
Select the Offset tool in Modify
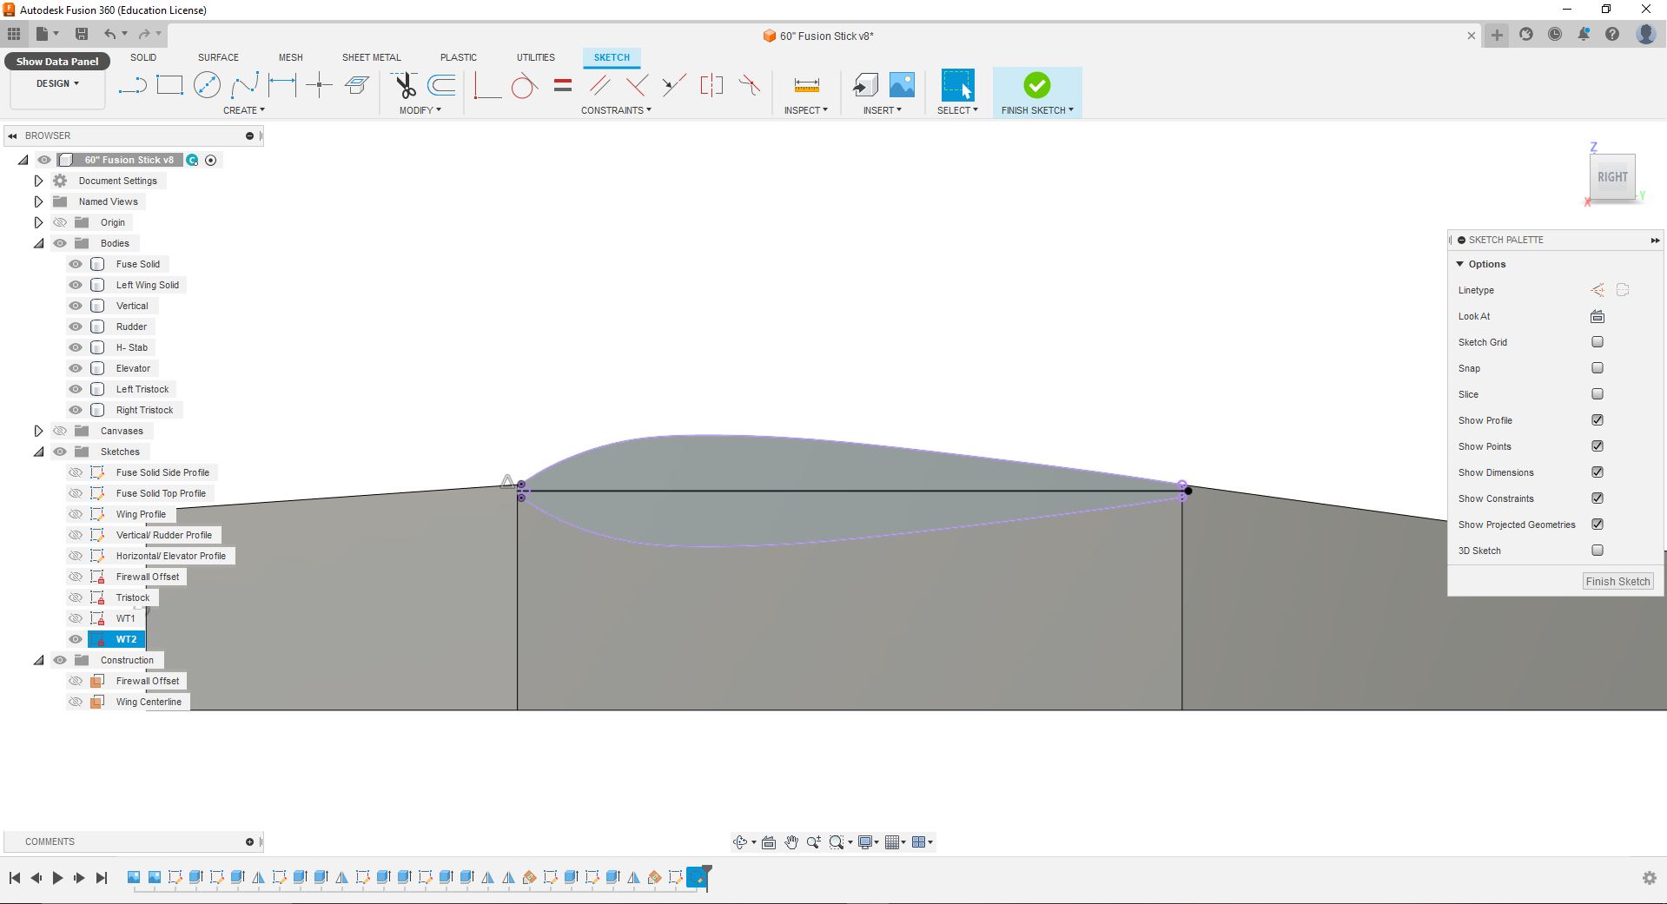(x=442, y=85)
